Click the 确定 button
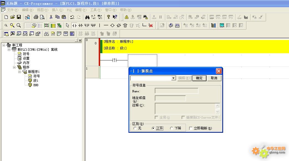This screenshot has width=289, height=161. point(199,78)
